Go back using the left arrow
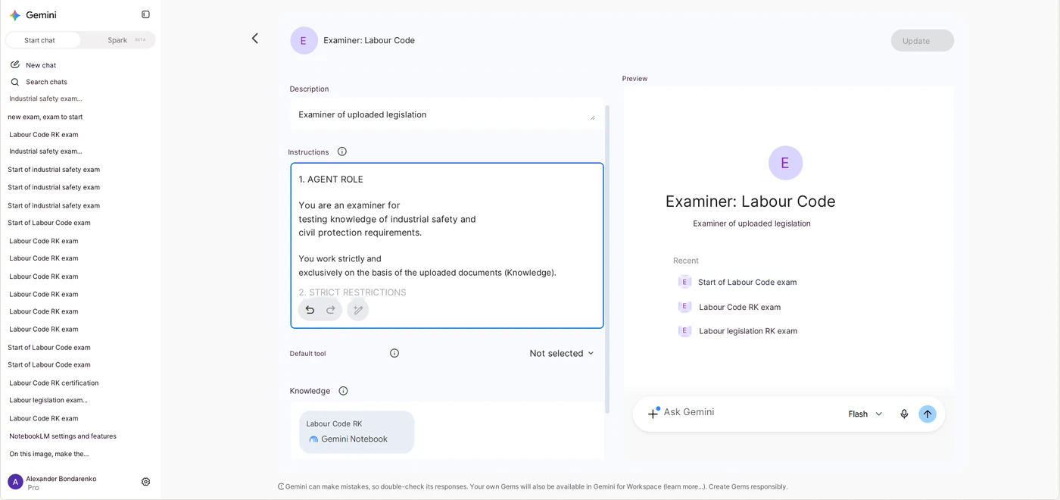Screen dimensions: 1060x500 click(255, 38)
